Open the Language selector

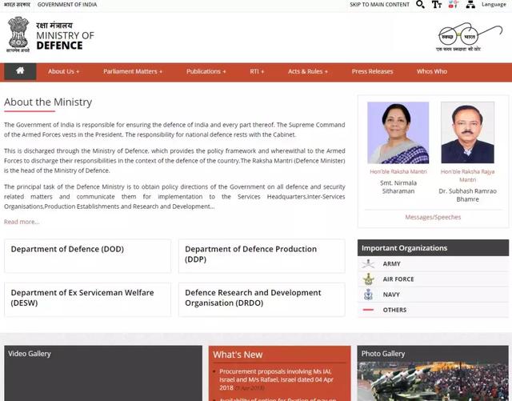[x=494, y=4]
